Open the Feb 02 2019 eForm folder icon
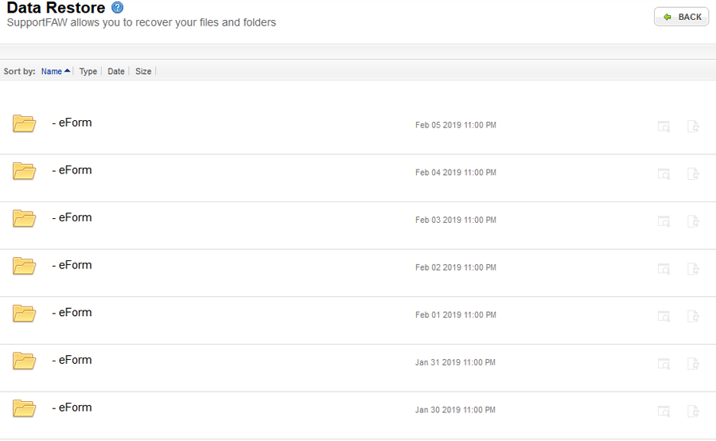Screen dimensions: 716x441 click(24, 266)
